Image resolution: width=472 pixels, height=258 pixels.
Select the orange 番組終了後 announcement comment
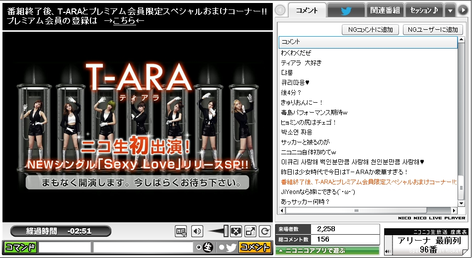(368, 182)
